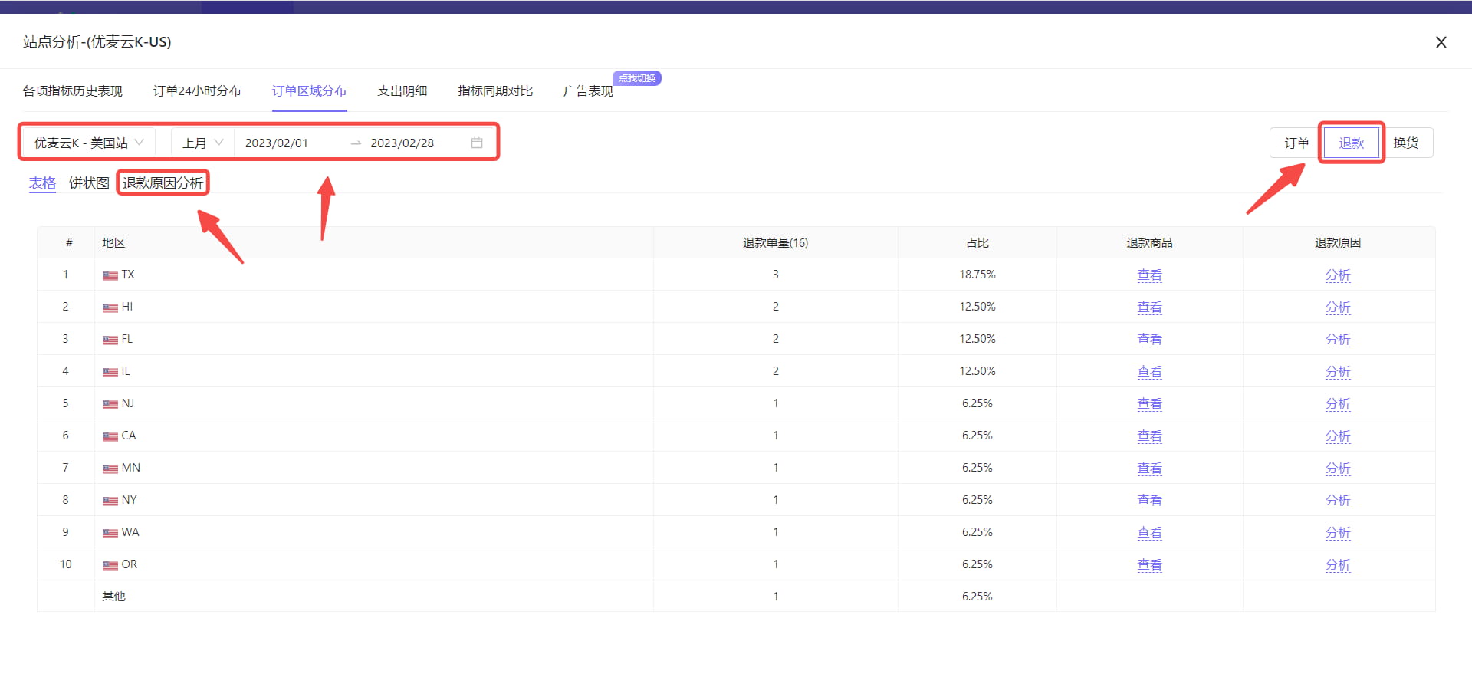Click the arrow between the two dates
This screenshot has width=1472, height=684.
356,143
